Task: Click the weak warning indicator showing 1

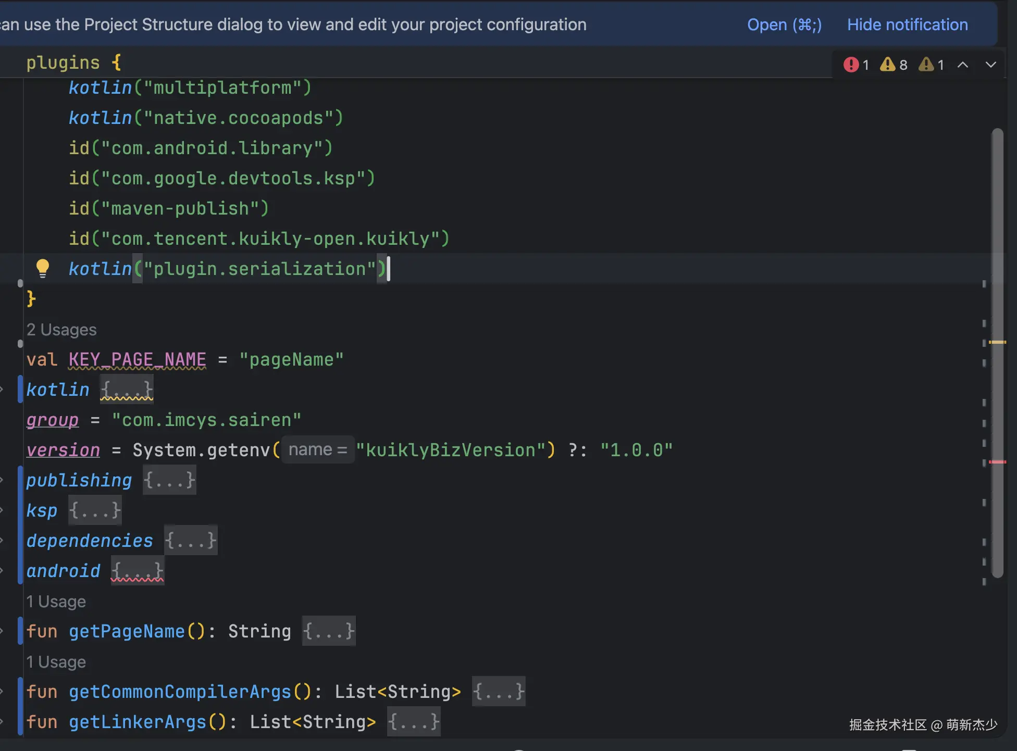Action: click(932, 65)
